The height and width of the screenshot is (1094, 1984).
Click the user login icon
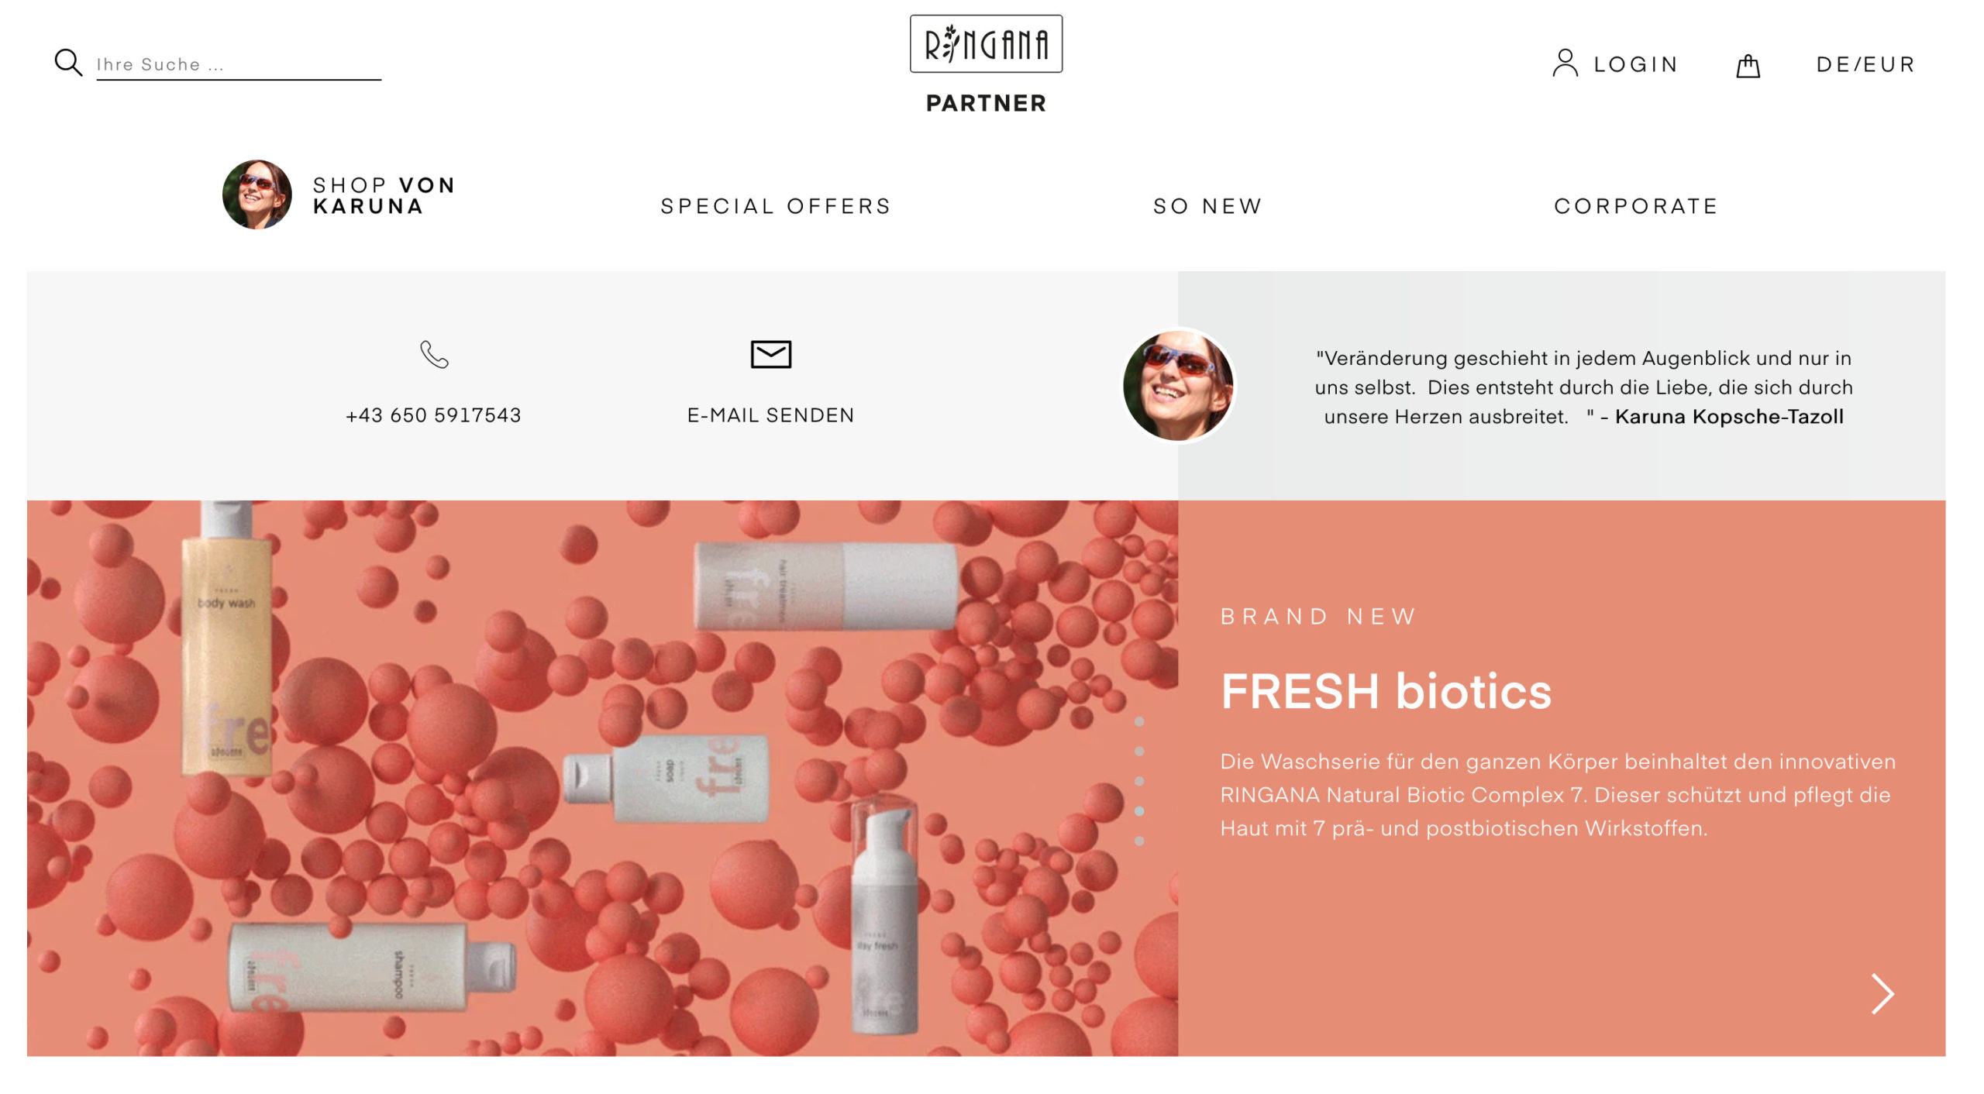tap(1565, 64)
